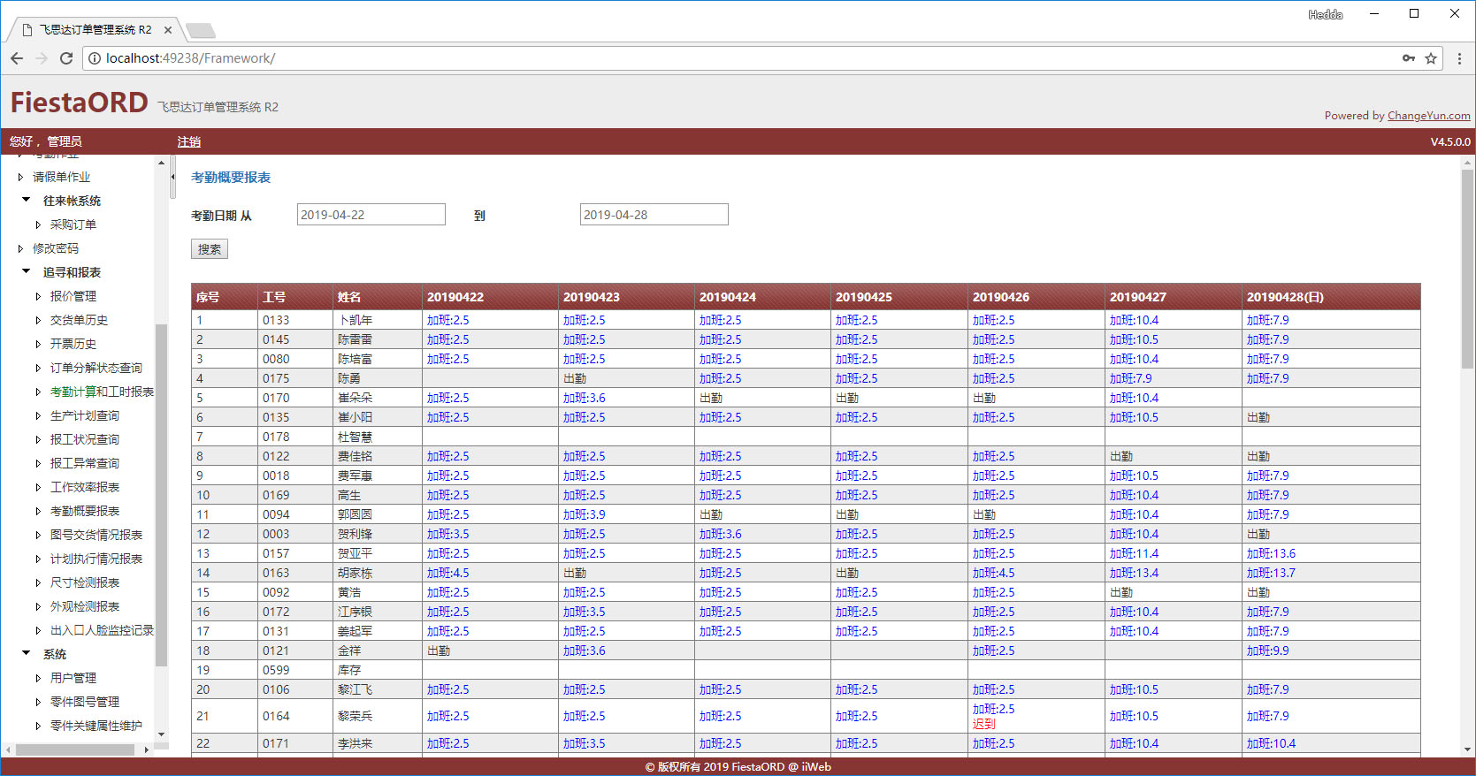Open 加班:9.9 for 金祥 on 20190428

click(1268, 650)
